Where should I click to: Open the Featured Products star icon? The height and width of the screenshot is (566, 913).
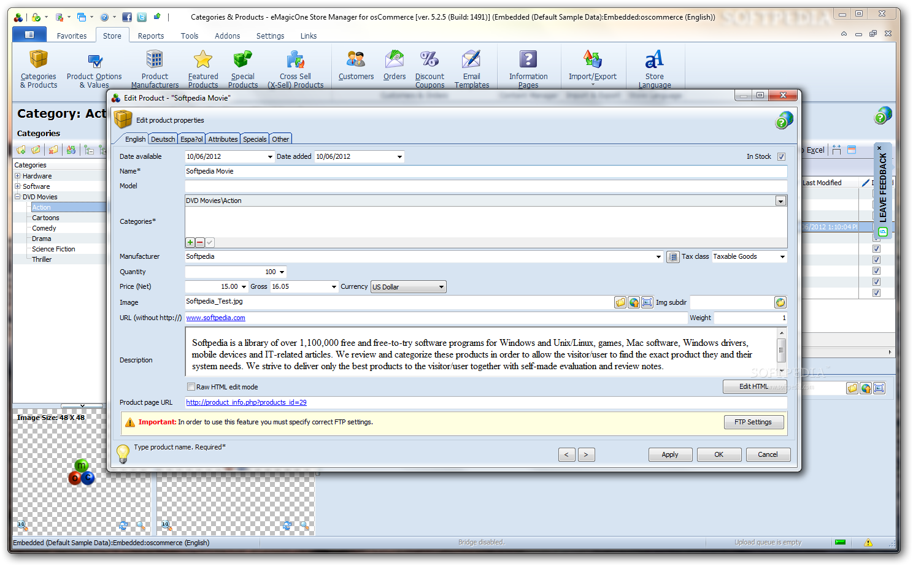click(x=202, y=59)
